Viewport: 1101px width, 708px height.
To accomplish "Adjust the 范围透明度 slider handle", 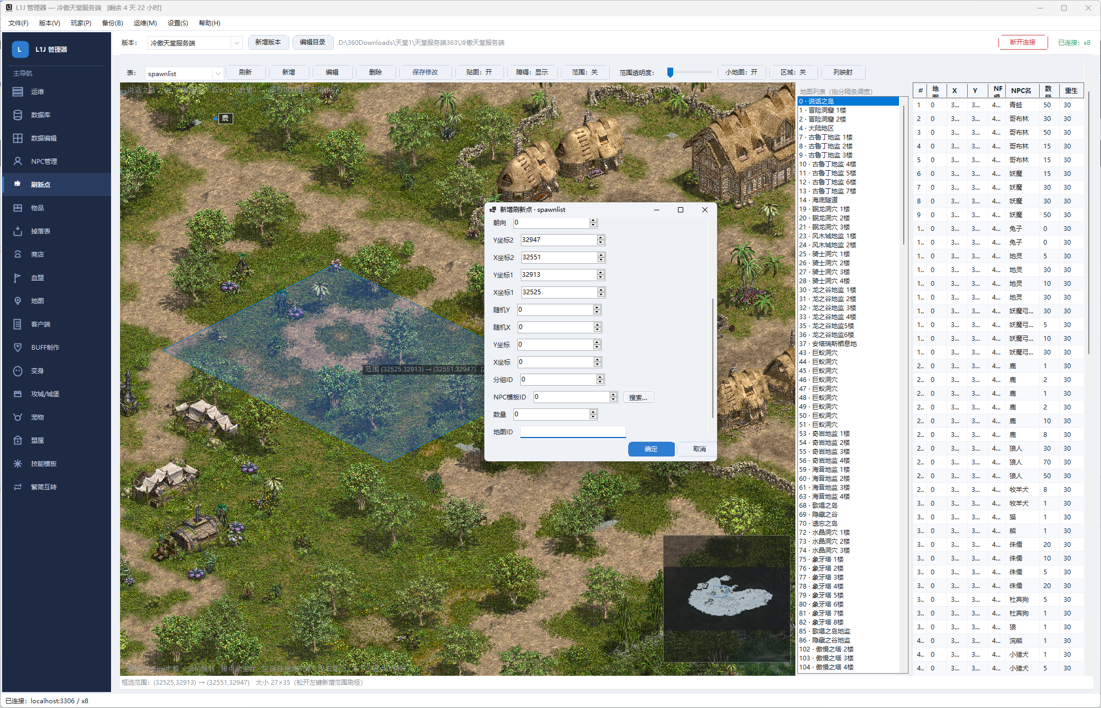I will click(671, 72).
